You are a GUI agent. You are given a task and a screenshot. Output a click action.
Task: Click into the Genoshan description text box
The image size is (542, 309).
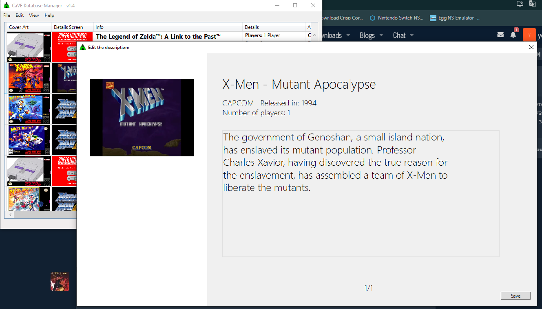point(361,193)
